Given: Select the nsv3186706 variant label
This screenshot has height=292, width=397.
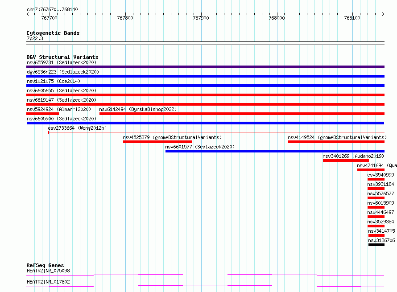Looking at the screenshot, I should 381,240.
